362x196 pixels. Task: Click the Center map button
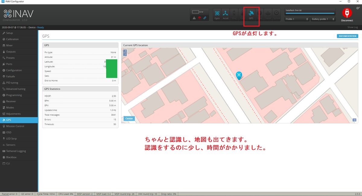click(129, 119)
